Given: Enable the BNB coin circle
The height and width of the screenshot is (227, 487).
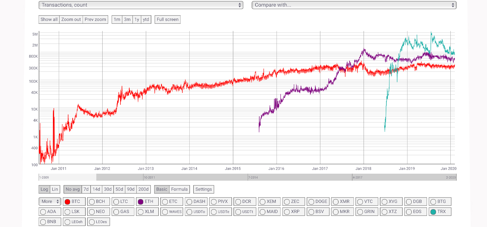Looking at the screenshot, I should (43, 222).
